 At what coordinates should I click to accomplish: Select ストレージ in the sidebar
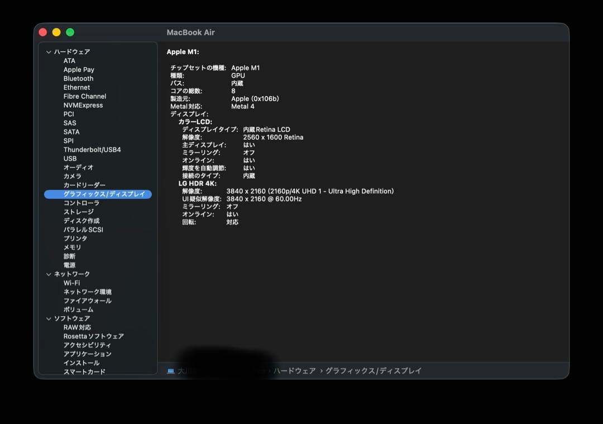point(79,212)
